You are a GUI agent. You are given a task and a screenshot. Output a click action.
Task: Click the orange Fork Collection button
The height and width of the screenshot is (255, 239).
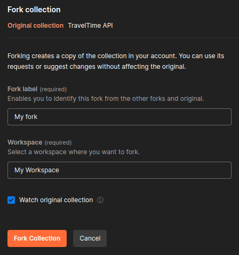pos(37,238)
